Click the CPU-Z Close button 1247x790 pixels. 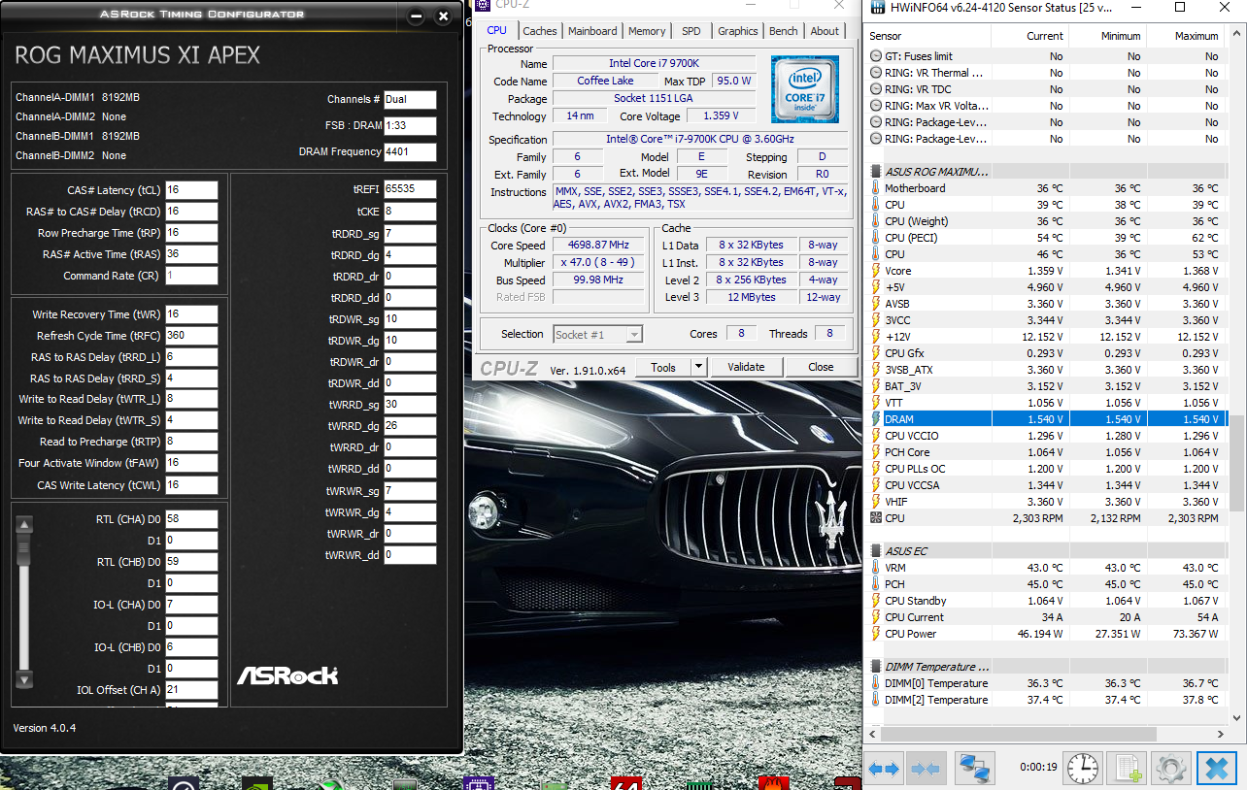coord(821,367)
